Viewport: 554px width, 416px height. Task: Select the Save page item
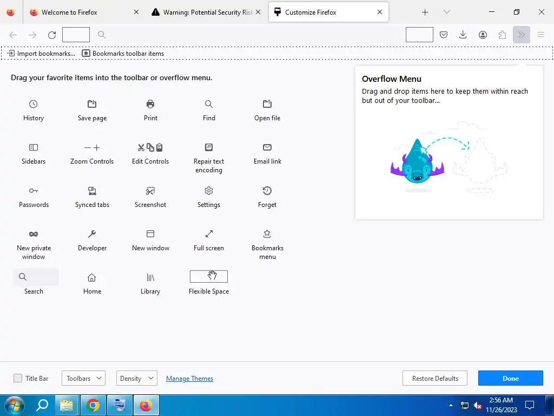click(x=92, y=110)
